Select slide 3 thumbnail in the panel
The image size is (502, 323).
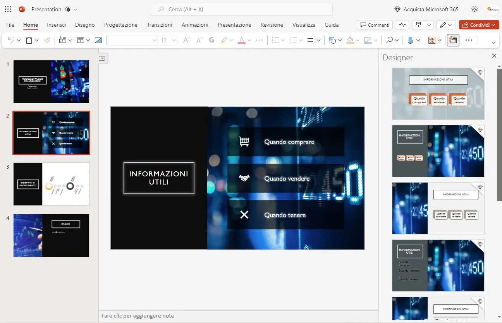pyautogui.click(x=51, y=185)
